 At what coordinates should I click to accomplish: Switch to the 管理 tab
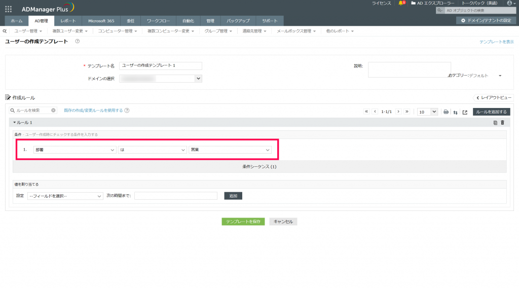210,21
